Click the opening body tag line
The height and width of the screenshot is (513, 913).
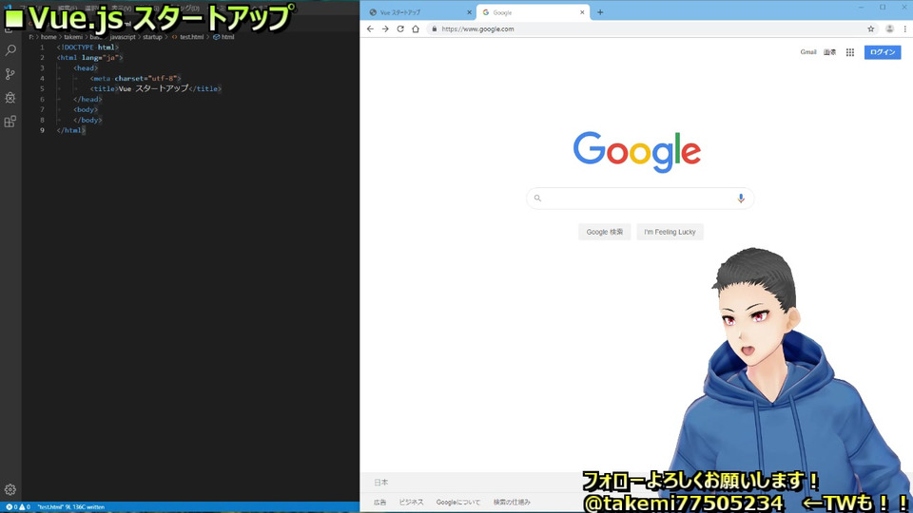pos(87,109)
